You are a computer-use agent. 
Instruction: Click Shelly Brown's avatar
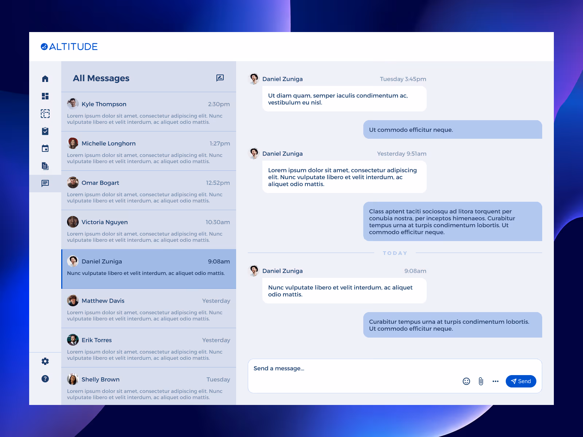pos(73,379)
